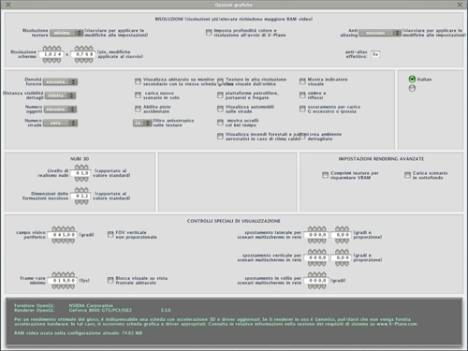Enable the 'ombre e riflessi' checkbox
The width and height of the screenshot is (468, 351).
302,95
